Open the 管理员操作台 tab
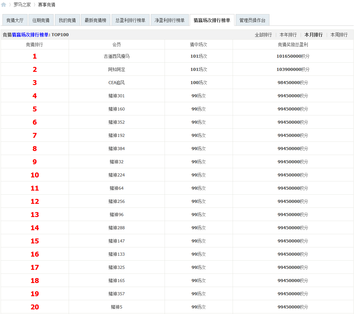This screenshot has width=354, height=314. tap(252, 20)
